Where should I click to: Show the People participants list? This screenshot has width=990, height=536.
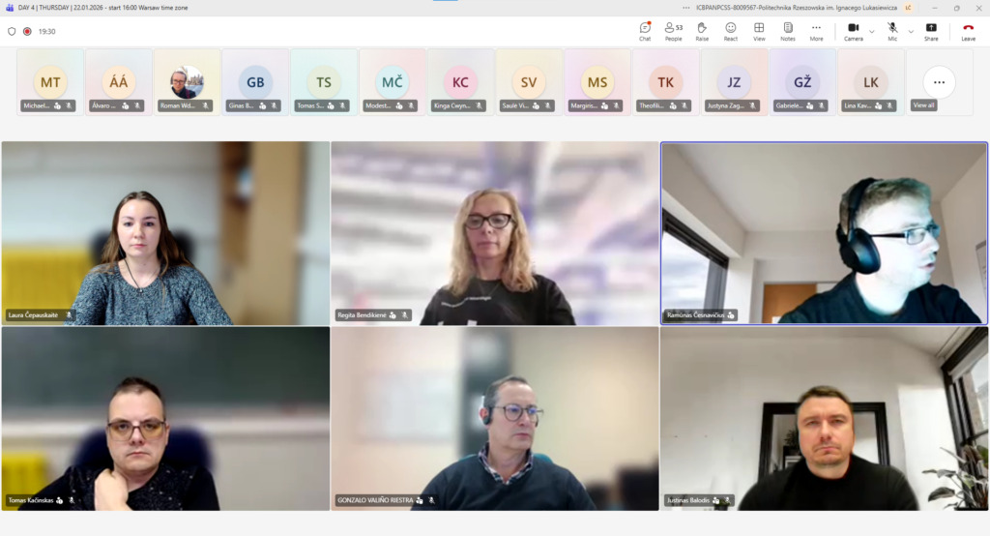[x=673, y=31]
